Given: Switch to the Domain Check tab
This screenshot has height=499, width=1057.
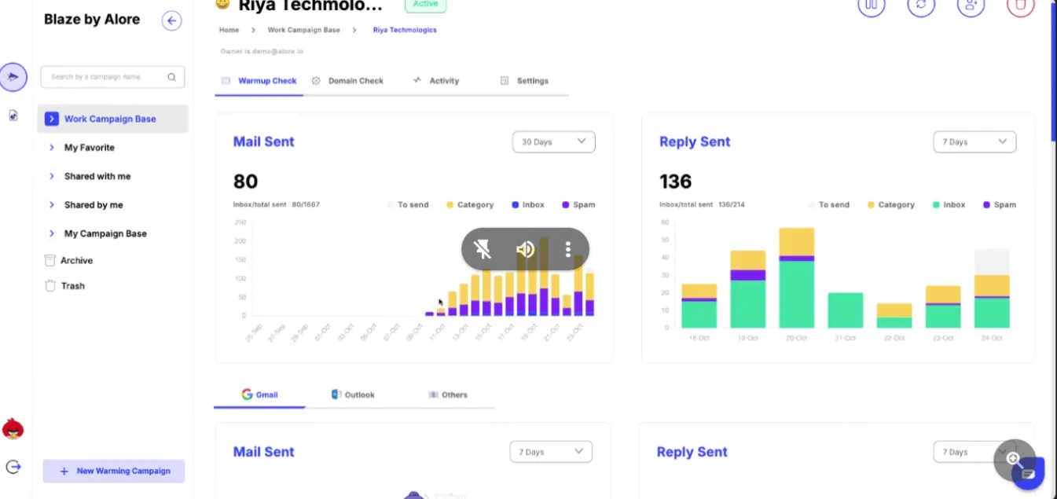Looking at the screenshot, I should click(x=347, y=81).
